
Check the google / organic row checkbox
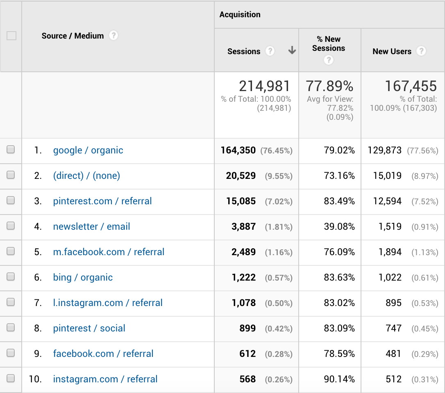11,149
